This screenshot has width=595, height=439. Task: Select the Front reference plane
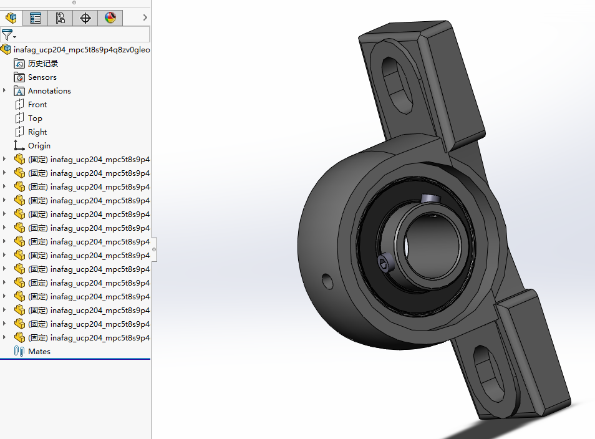tap(36, 104)
